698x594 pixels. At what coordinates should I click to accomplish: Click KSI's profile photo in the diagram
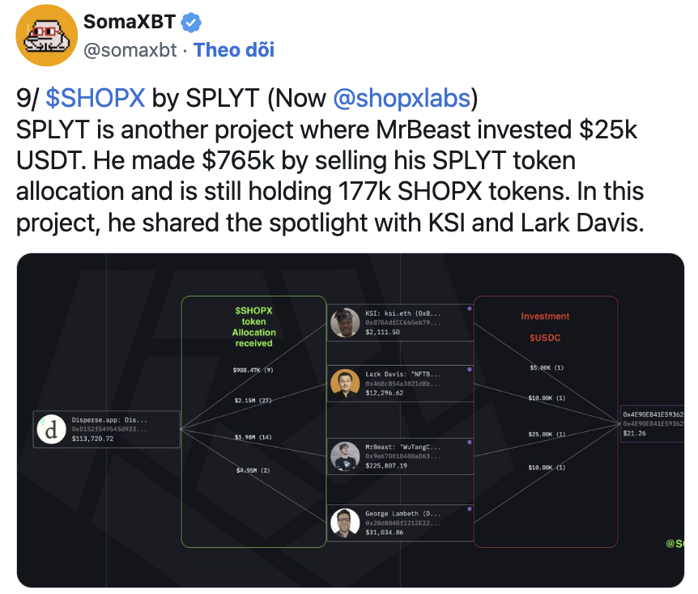point(345,323)
